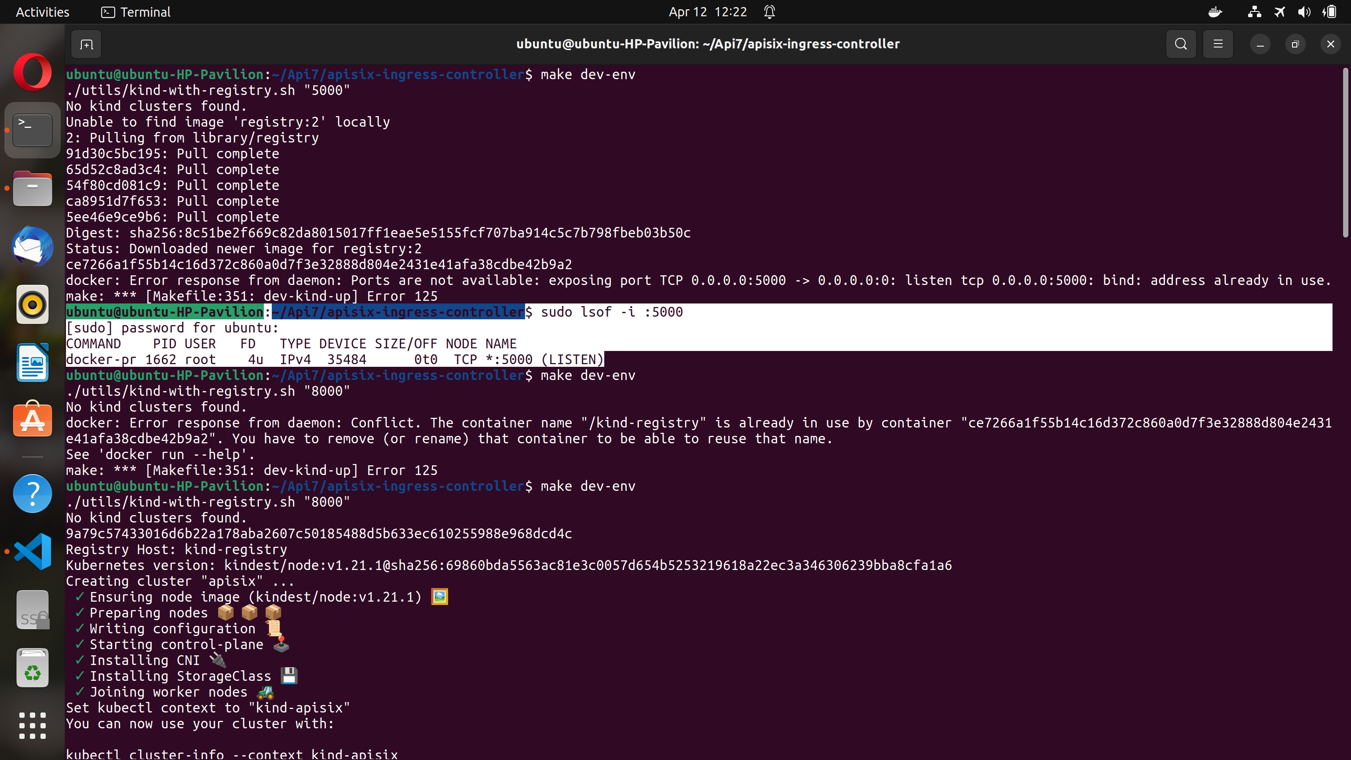Open the date and time calendar
Viewport: 1351px width, 760px height.
pyautogui.click(x=708, y=12)
